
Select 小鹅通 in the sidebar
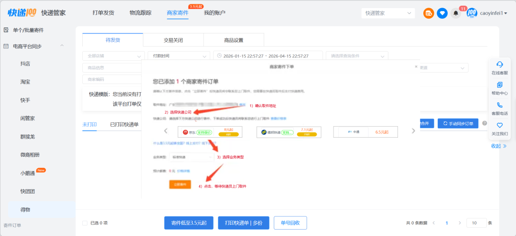click(x=28, y=173)
